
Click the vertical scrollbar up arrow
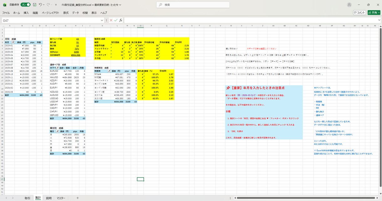[380, 26]
